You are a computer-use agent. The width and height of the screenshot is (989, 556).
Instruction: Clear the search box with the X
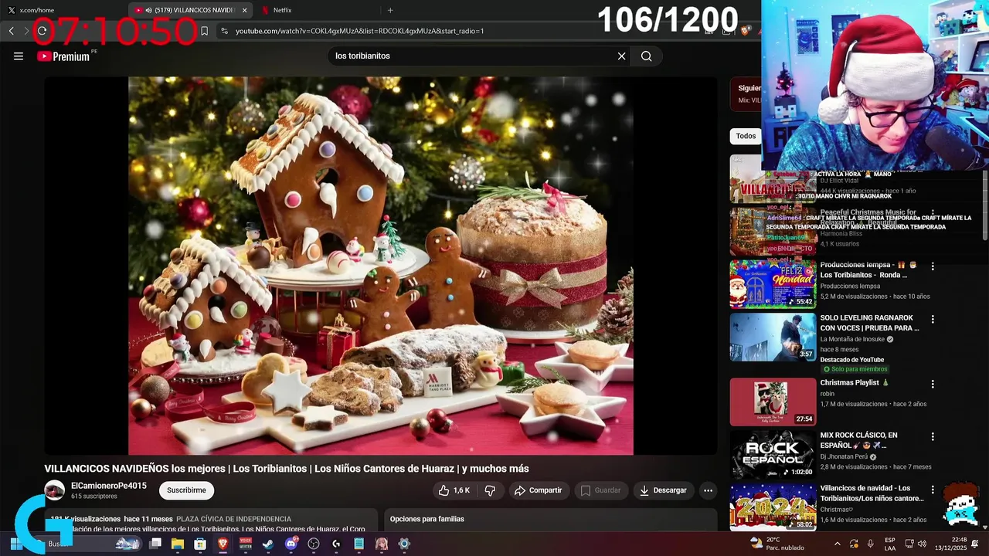click(621, 56)
